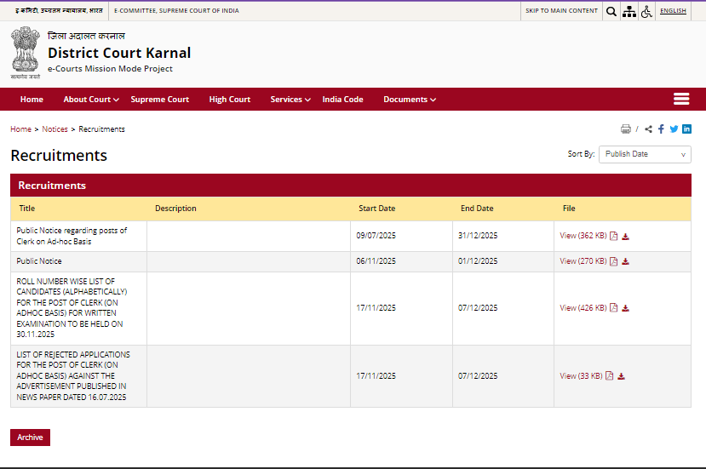Viewport: 706px width, 469px height.
Task: Download the 270 KB file
Action: coord(625,261)
